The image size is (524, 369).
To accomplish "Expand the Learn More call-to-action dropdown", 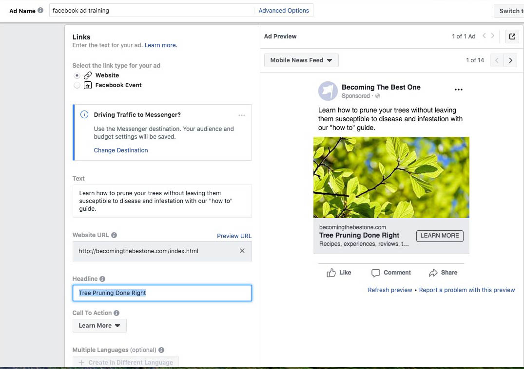I will [99, 326].
